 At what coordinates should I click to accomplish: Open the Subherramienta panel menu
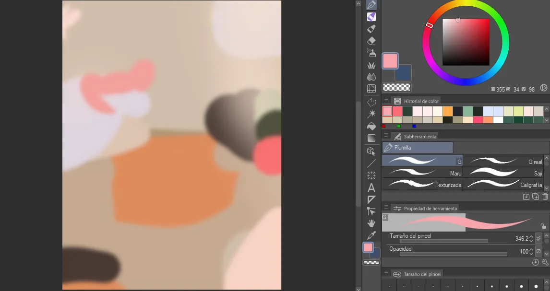click(386, 136)
